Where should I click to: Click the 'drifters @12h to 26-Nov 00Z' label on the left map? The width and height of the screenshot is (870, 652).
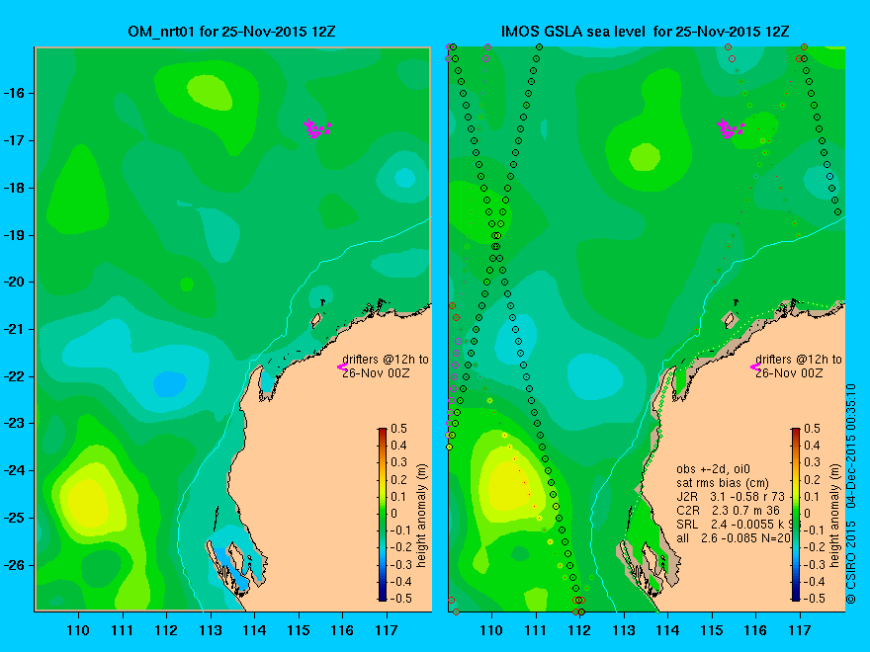tap(386, 366)
